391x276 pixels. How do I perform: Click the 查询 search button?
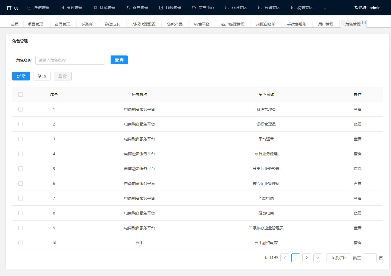[119, 60]
